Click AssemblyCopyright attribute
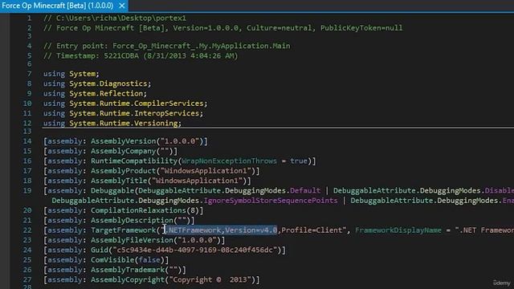The image size is (514, 289). coord(128,279)
